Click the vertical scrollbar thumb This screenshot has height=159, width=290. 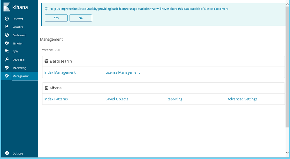(287, 67)
